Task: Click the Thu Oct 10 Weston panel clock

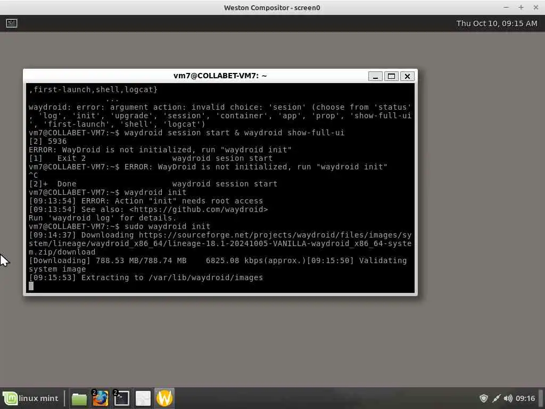Action: click(497, 23)
